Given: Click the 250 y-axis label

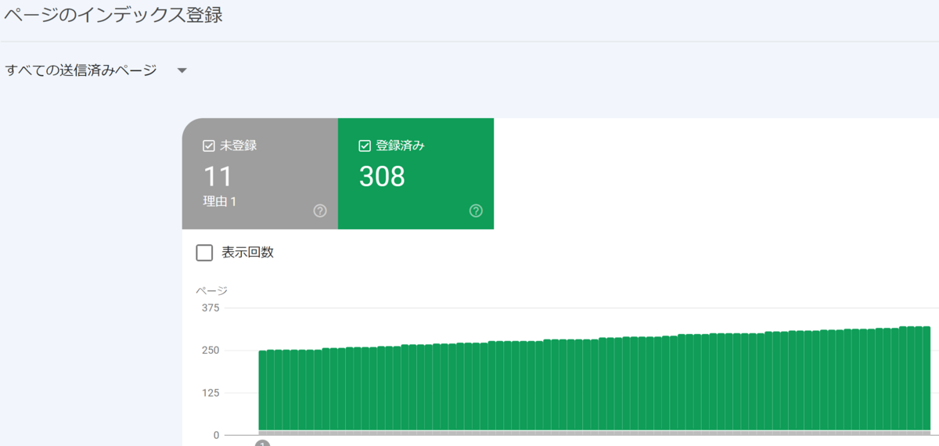Looking at the screenshot, I should pyautogui.click(x=210, y=350).
